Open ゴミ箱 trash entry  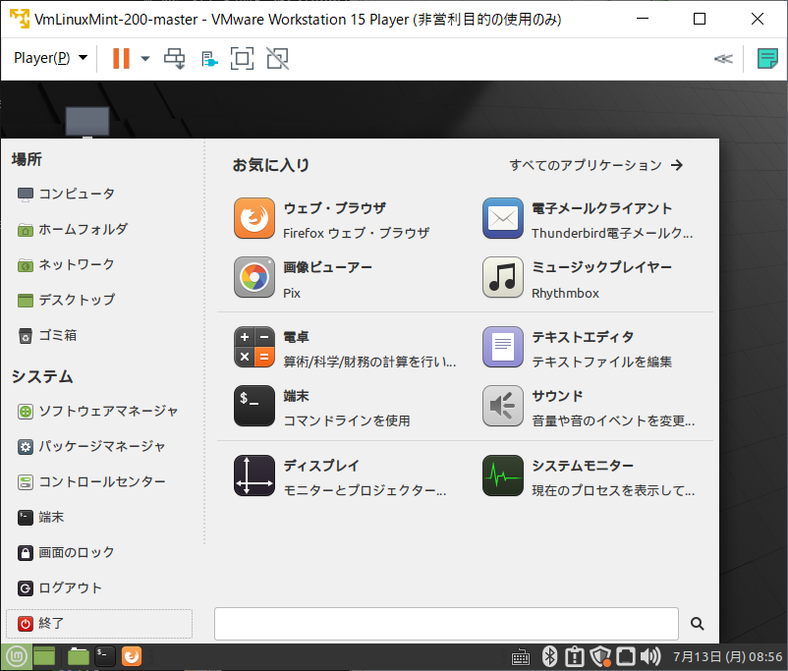pyautogui.click(x=47, y=335)
